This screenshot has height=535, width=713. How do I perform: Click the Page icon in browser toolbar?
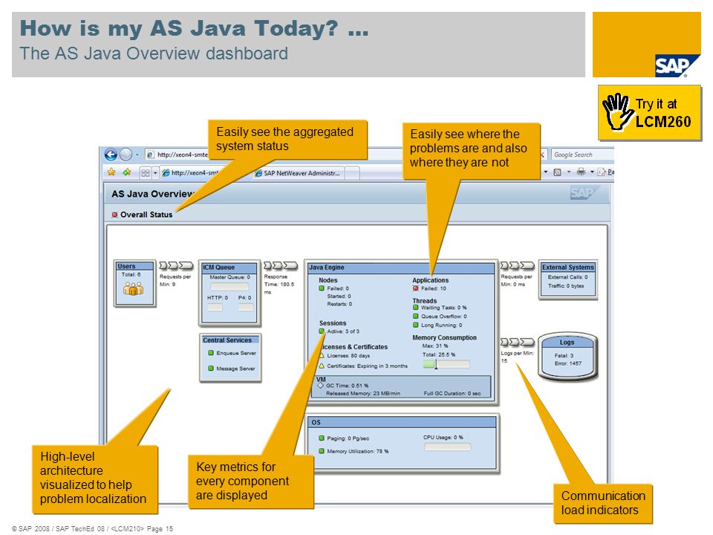pos(602,172)
